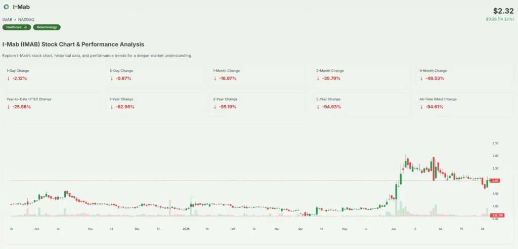Click the current price $2.32

pyautogui.click(x=503, y=11)
